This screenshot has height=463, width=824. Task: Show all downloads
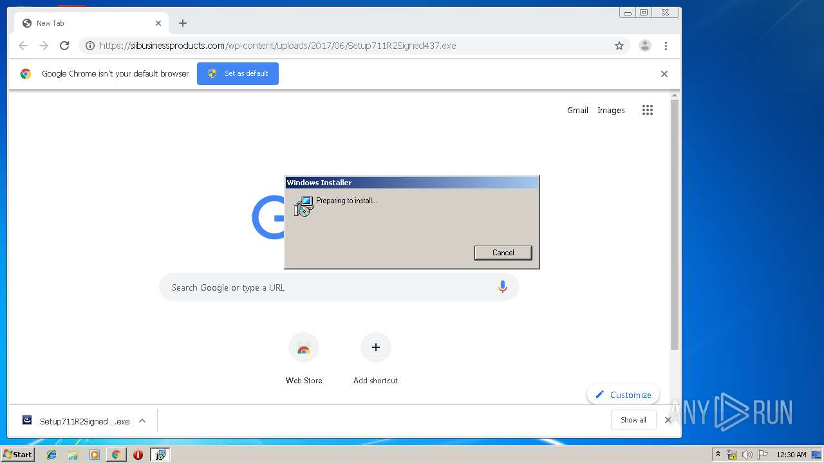(633, 420)
